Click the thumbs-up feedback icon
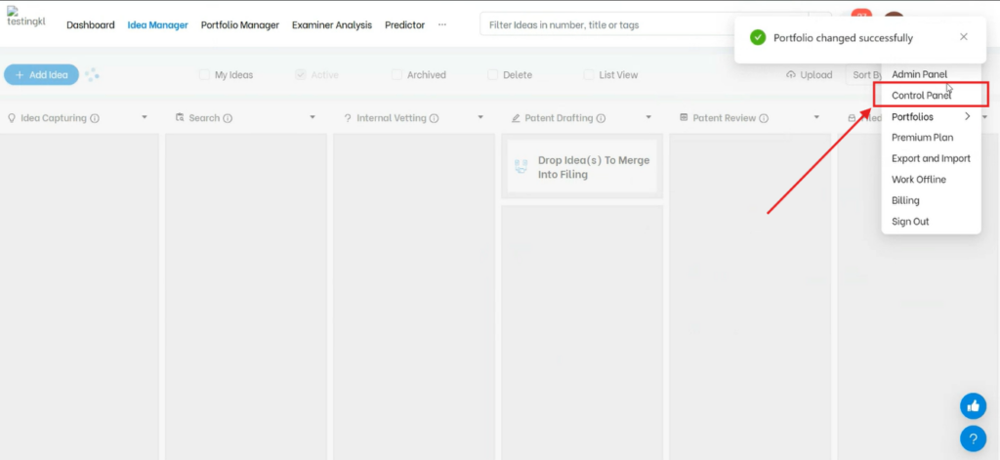 tap(973, 405)
